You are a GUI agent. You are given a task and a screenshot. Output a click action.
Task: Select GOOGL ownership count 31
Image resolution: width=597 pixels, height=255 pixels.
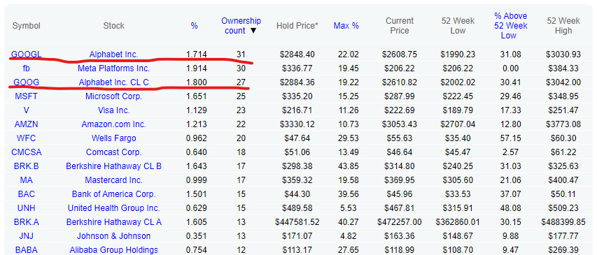241,54
